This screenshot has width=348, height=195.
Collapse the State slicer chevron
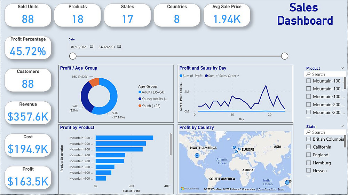pyautogui.click(x=342, y=126)
